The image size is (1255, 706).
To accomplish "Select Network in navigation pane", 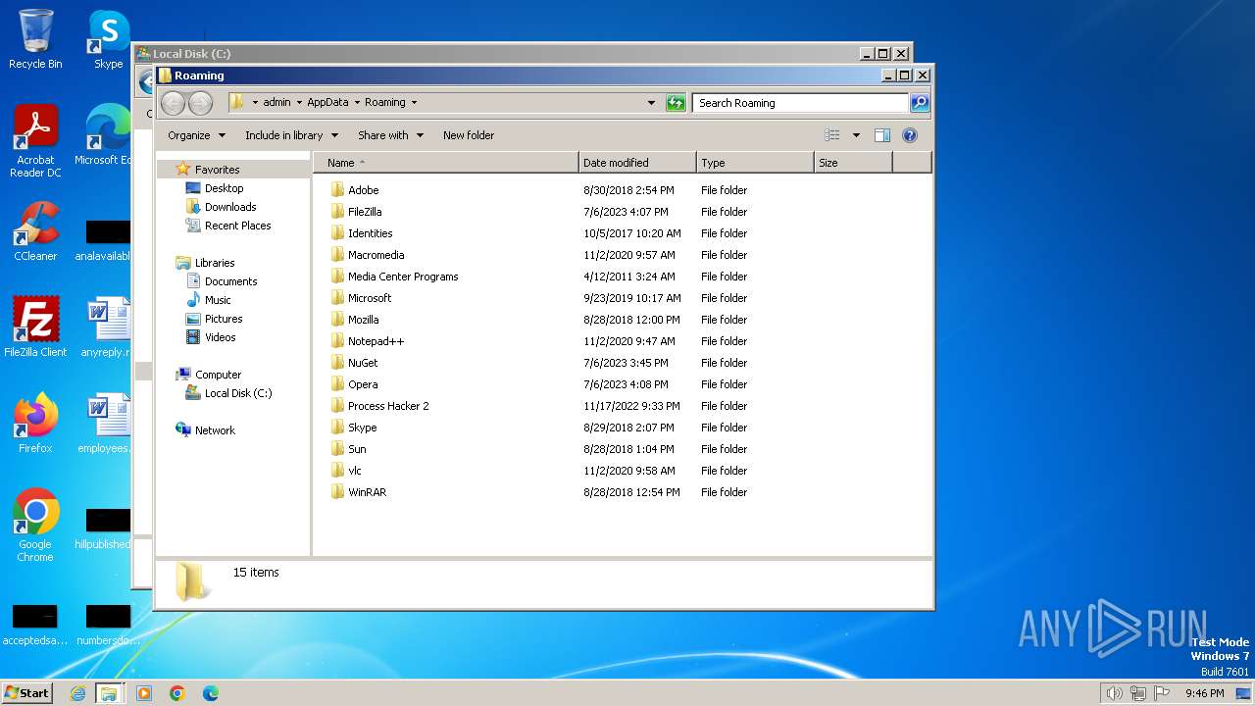I will pyautogui.click(x=215, y=430).
